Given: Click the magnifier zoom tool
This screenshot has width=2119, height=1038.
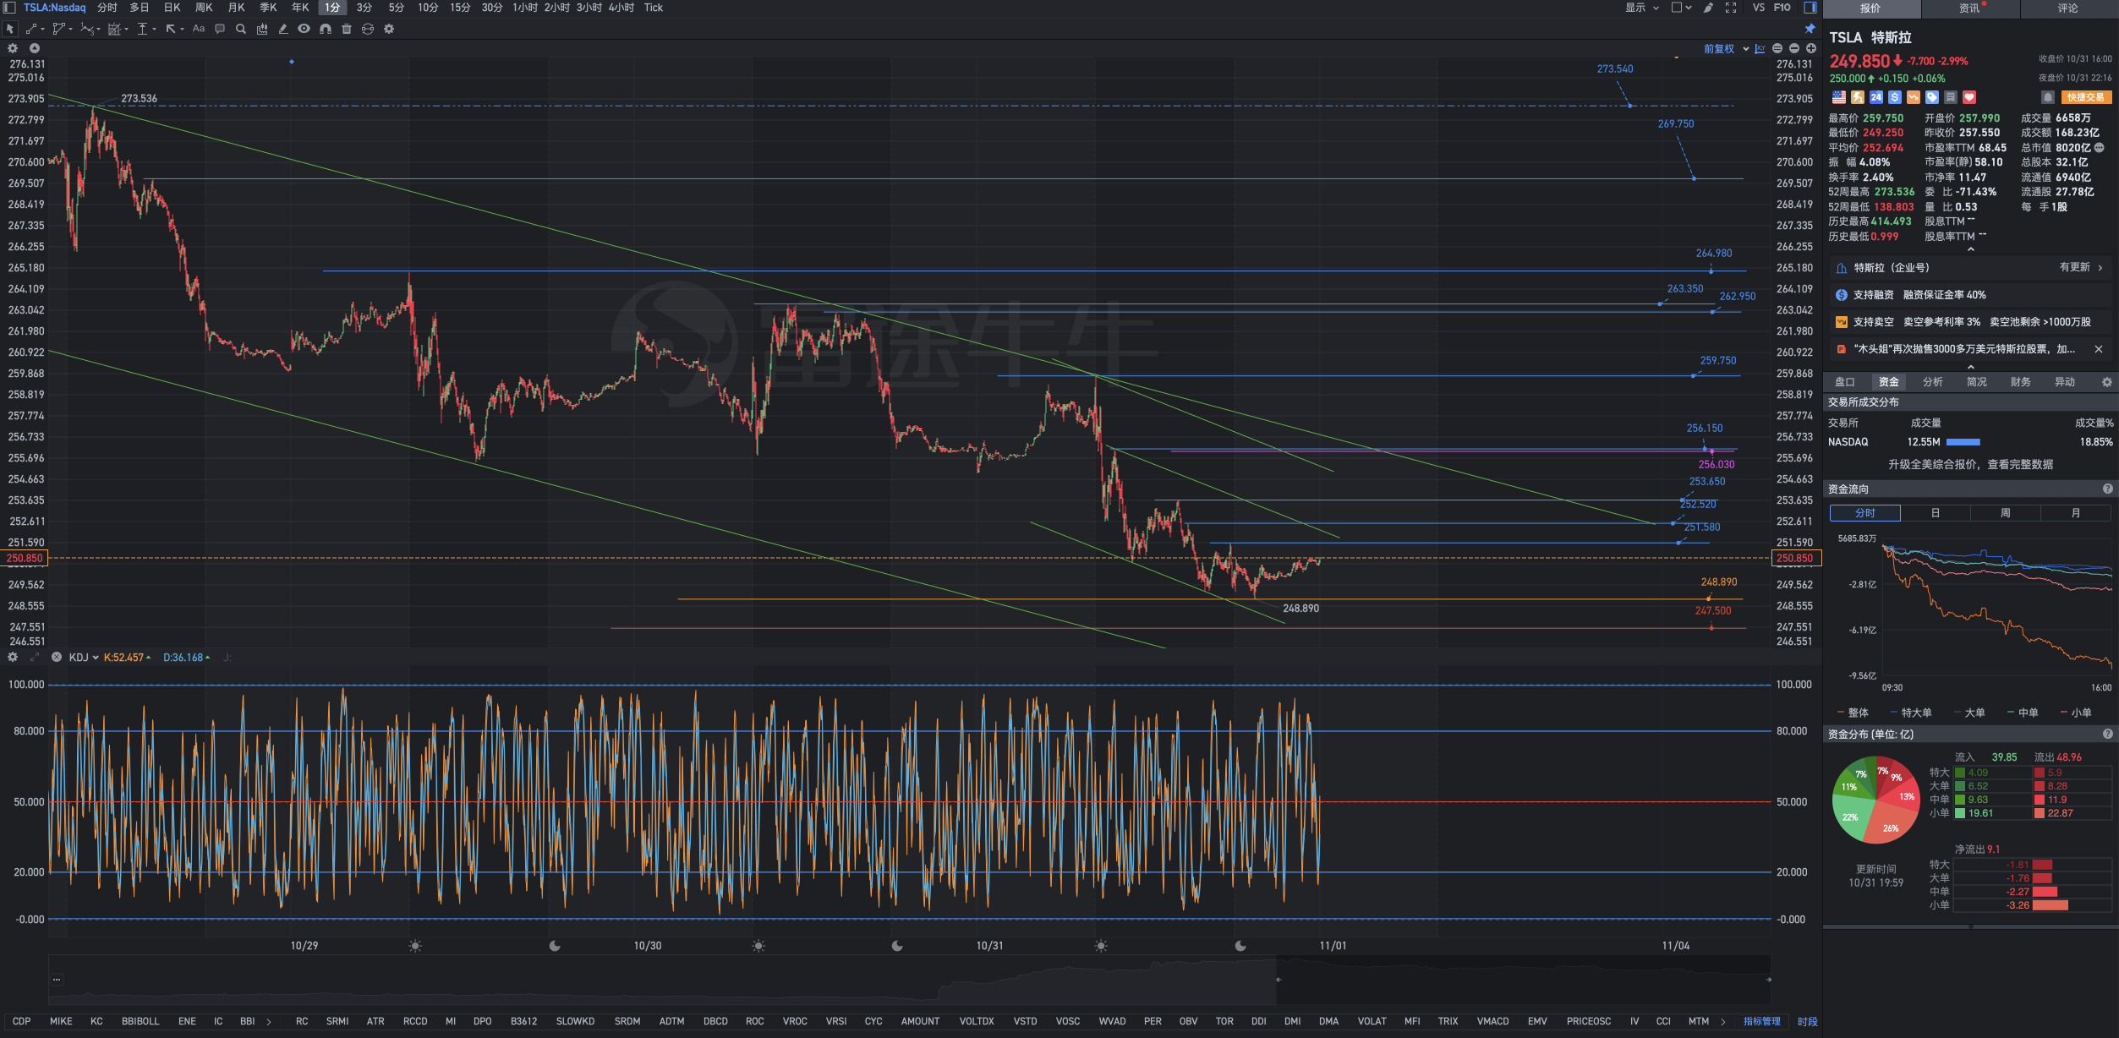Looking at the screenshot, I should click(x=241, y=29).
